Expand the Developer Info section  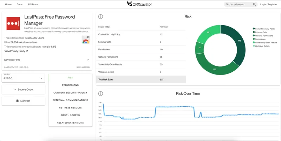tap(47, 60)
